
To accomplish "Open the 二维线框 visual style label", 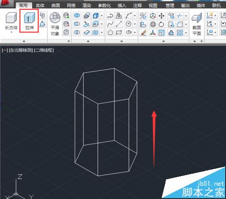I will [x=44, y=50].
